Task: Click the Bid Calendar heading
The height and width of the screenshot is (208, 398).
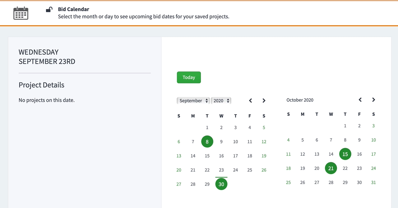Action: (74, 9)
